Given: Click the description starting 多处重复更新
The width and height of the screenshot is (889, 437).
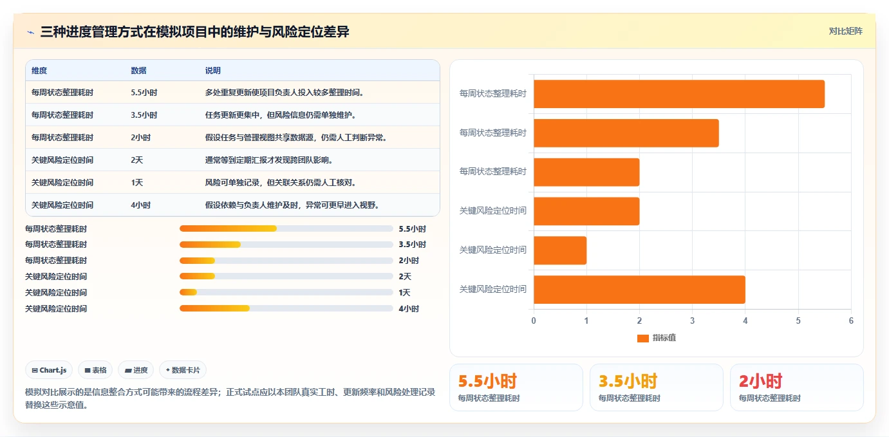Looking at the screenshot, I should (x=285, y=93).
